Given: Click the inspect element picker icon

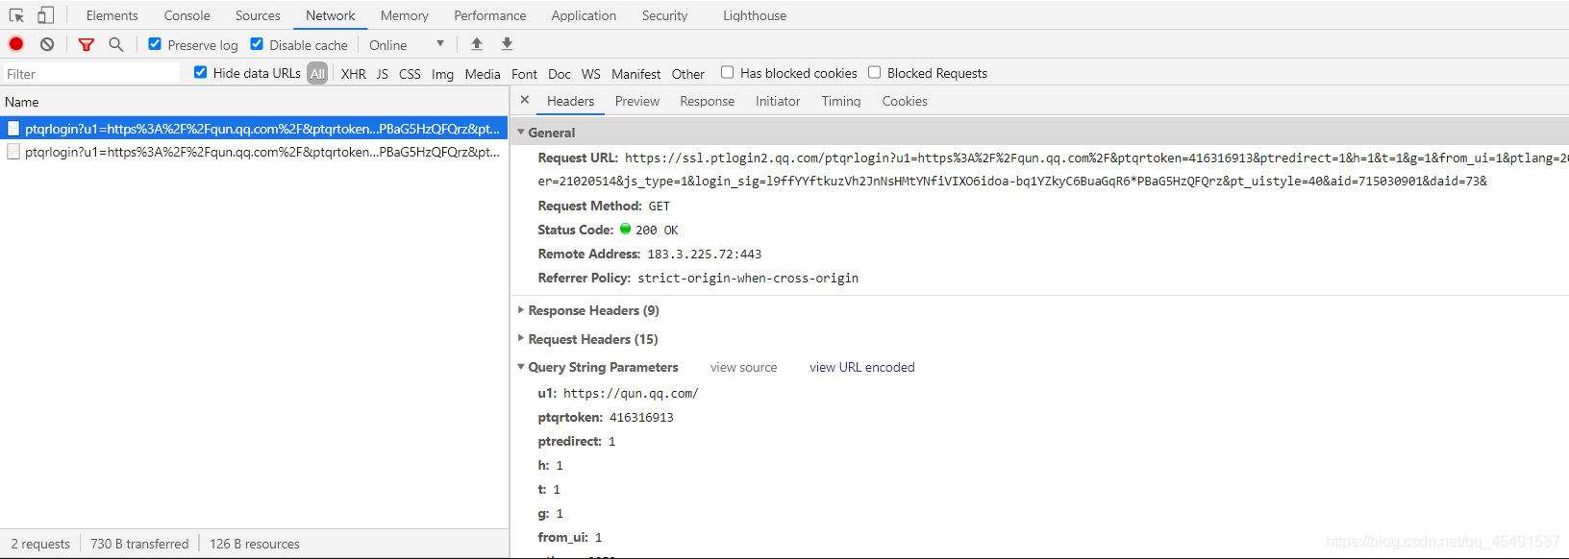Looking at the screenshot, I should (x=16, y=15).
